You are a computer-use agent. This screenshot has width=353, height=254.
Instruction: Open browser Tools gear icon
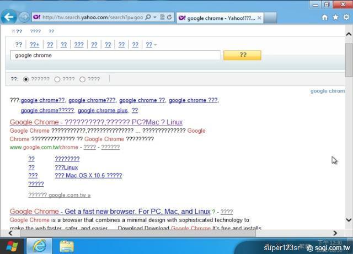346,17
